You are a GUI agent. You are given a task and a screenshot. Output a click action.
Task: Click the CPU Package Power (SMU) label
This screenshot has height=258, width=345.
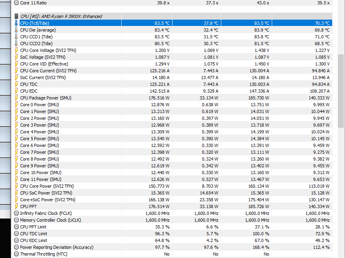click(46, 98)
